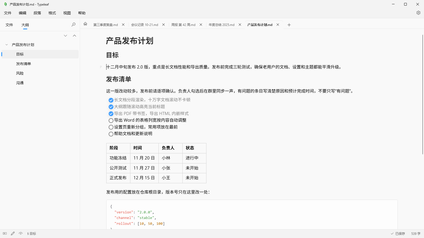The image size is (424, 238).
Task: Check 帮助文档和更新说明 task item
Action: 111,134
